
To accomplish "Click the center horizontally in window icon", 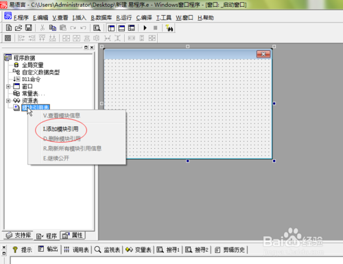I will (x=67, y=38).
